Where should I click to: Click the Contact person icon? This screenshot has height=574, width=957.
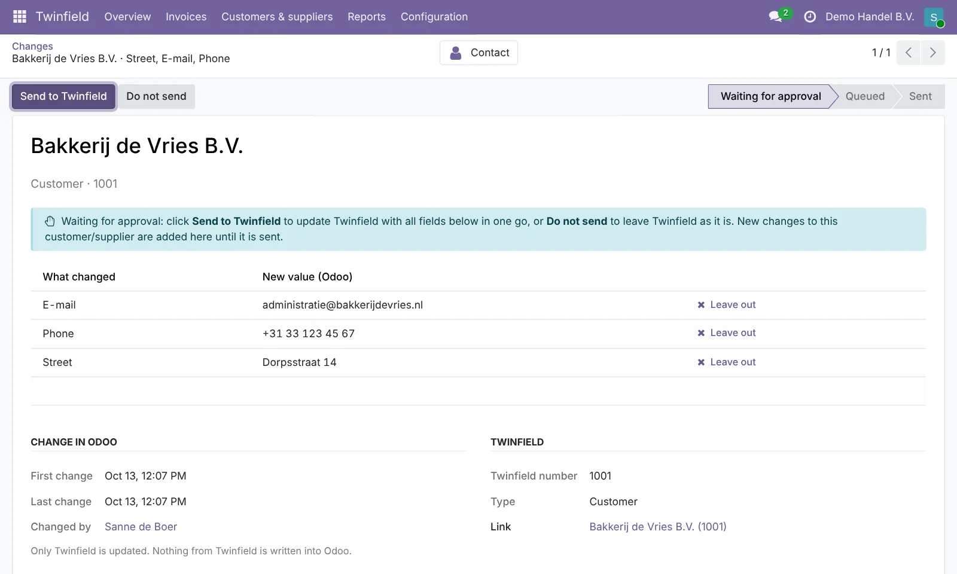456,53
